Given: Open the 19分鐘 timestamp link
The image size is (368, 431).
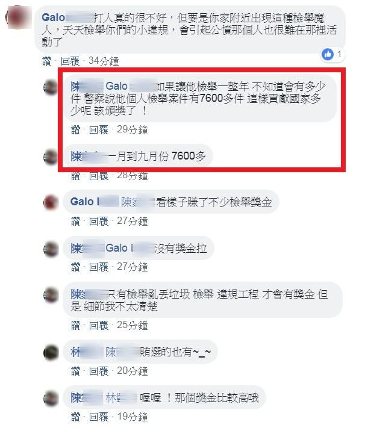Looking at the screenshot, I should pyautogui.click(x=133, y=417).
